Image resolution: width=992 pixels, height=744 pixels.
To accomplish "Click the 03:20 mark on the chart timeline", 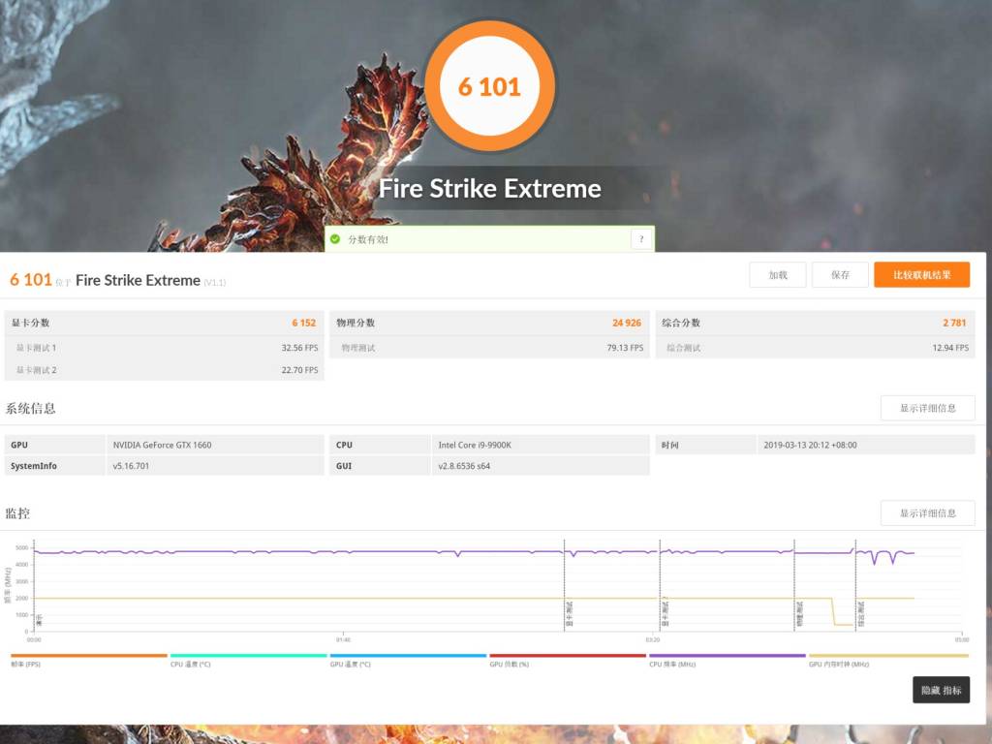I will click(652, 640).
